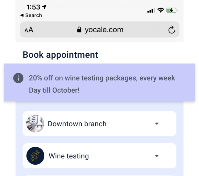
Task: Open the Downtown branch location selector
Action: (x=99, y=124)
